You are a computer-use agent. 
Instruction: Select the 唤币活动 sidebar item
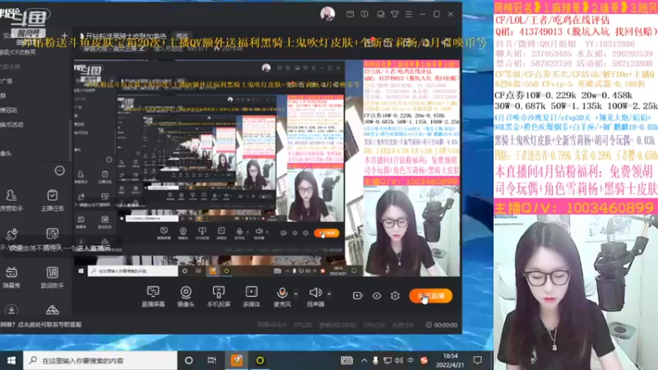pyautogui.click(x=12, y=125)
